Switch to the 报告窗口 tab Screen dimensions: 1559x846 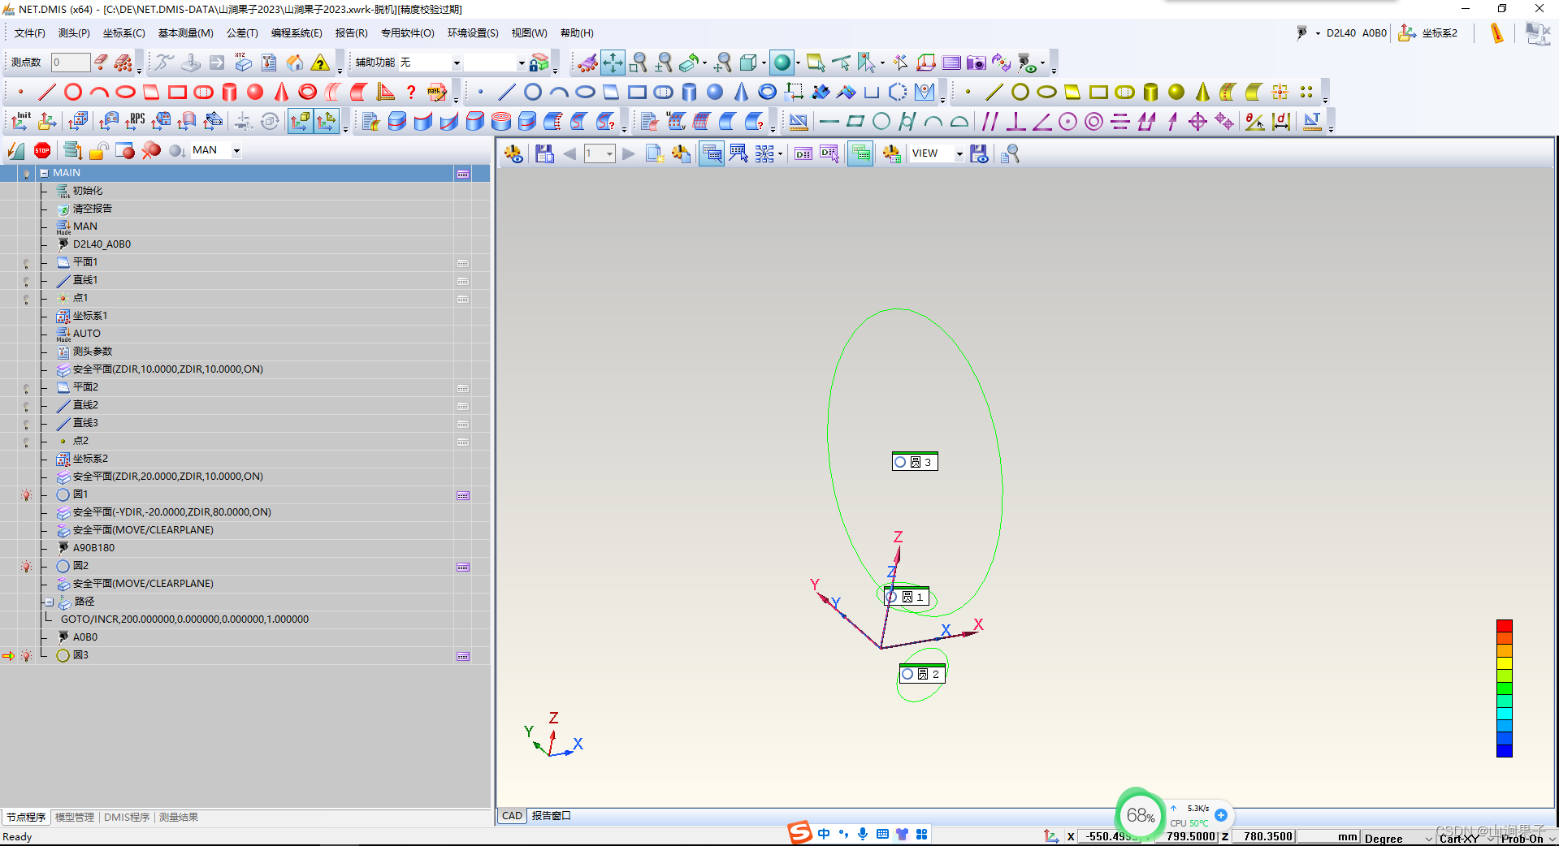click(x=552, y=816)
